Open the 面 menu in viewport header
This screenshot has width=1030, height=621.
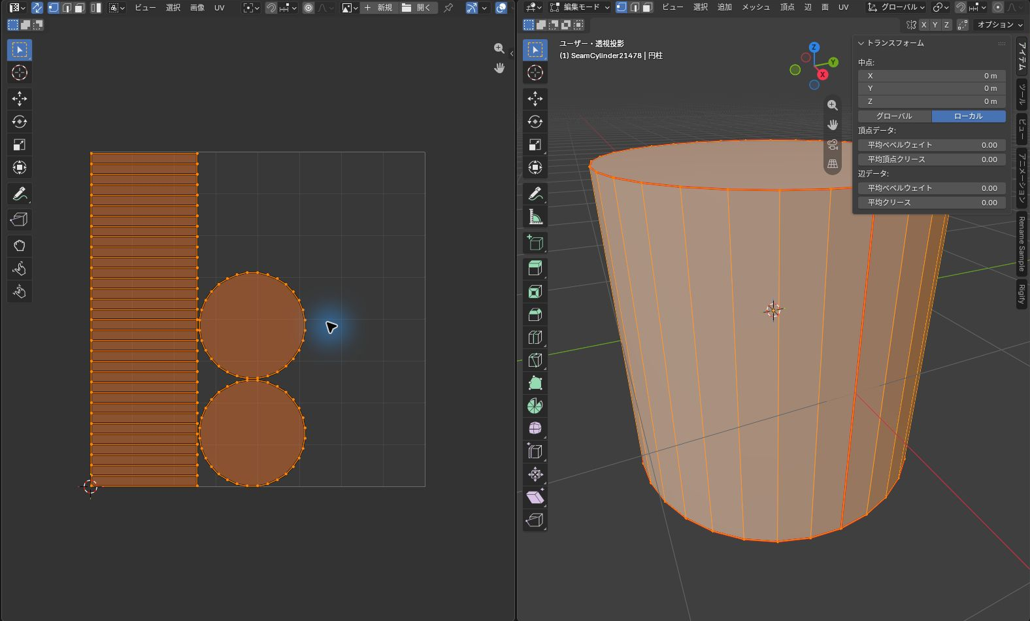[825, 7]
